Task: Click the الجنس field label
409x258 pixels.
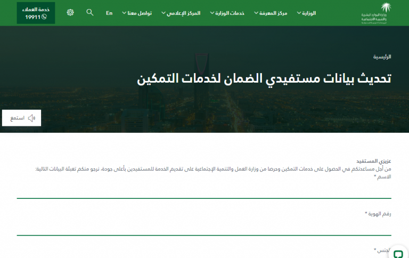Action: coord(382,250)
